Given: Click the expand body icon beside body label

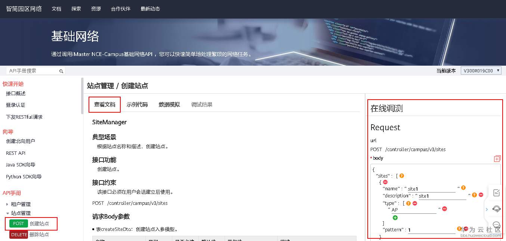Looking at the screenshot, I should coord(497,159).
